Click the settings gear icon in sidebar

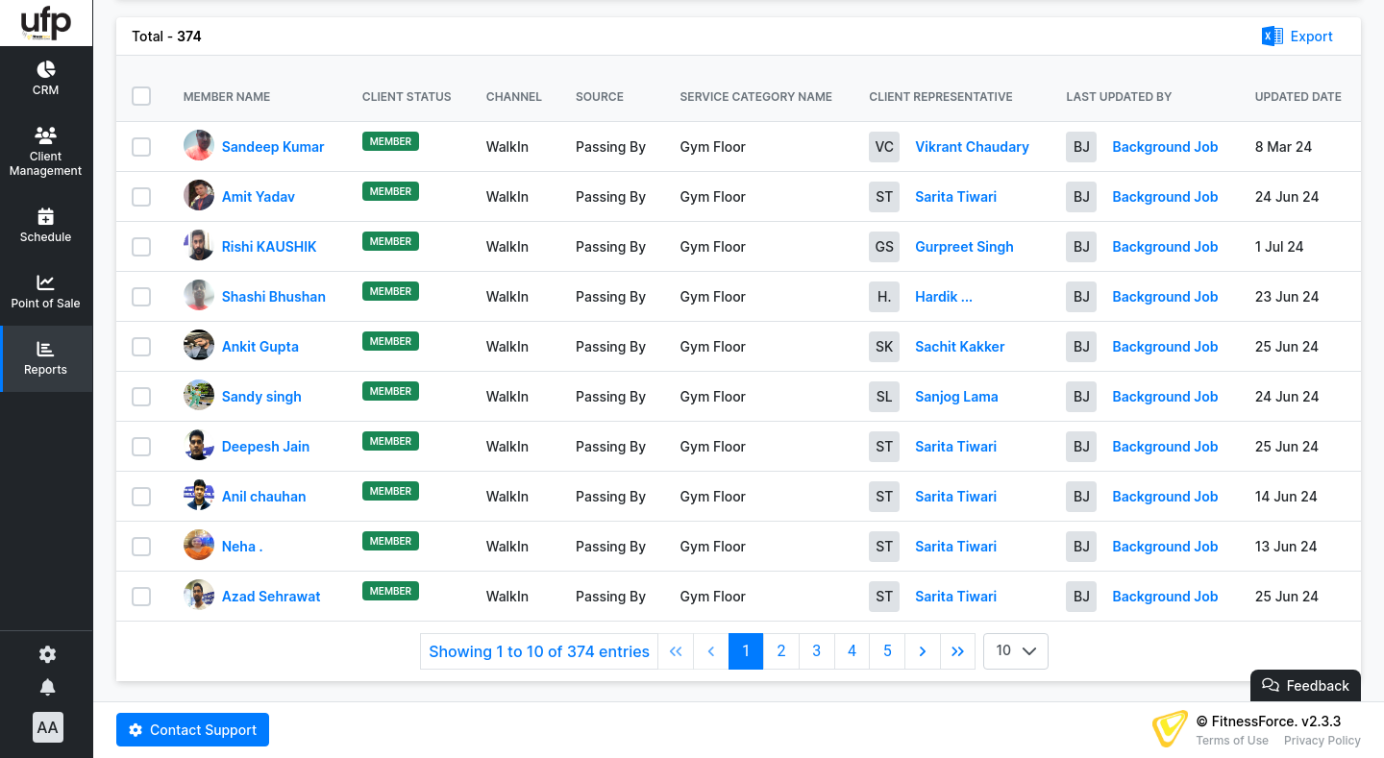(47, 654)
